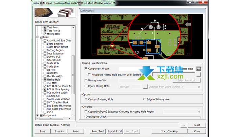243x137 pixels.
Task: Click the Hole Size ellipsis button
Action: pos(145,87)
